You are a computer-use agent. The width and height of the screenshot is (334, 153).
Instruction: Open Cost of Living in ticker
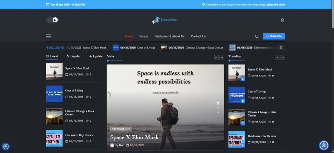click(146, 48)
